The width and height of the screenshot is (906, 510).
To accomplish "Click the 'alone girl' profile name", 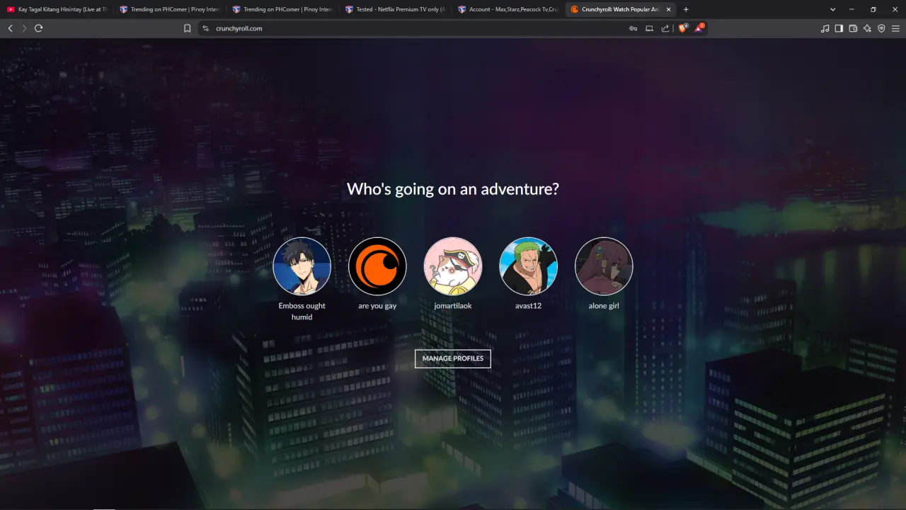I will 604,306.
